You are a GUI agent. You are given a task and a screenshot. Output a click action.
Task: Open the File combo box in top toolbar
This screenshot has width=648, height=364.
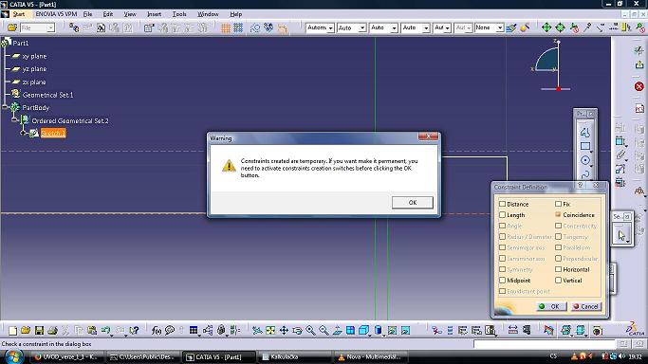[x=37, y=27]
